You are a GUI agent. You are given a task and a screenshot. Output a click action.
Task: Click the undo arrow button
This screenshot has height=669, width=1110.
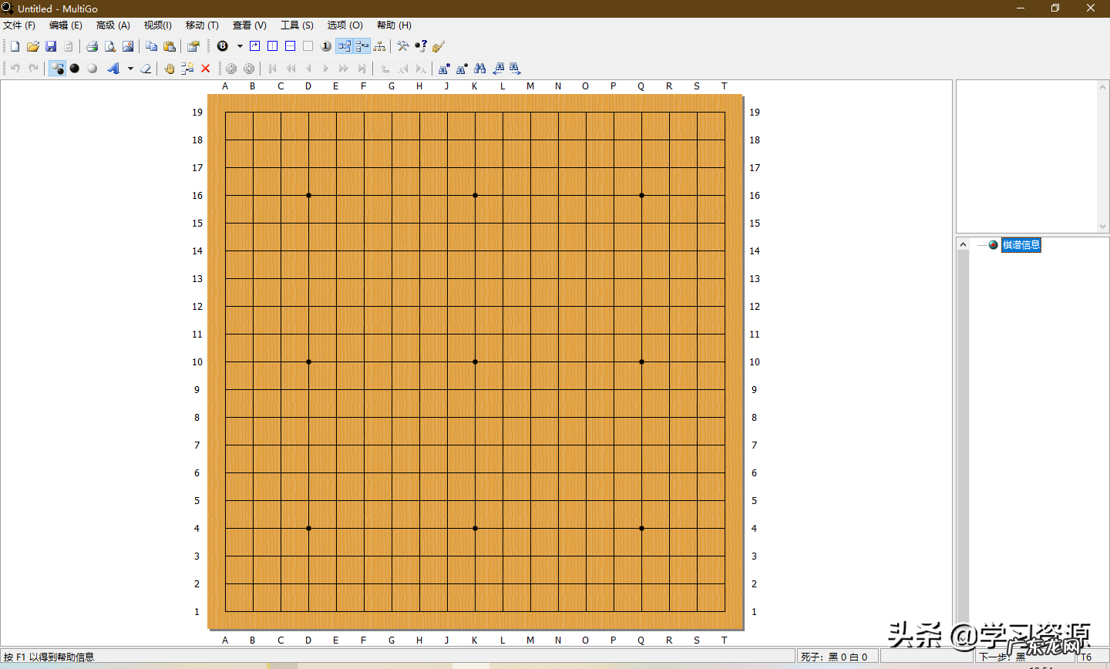tap(15, 69)
